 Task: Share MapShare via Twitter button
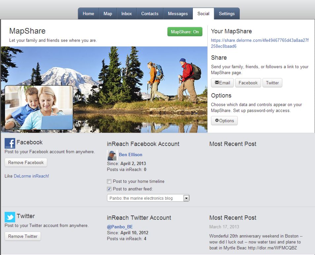[x=272, y=83]
